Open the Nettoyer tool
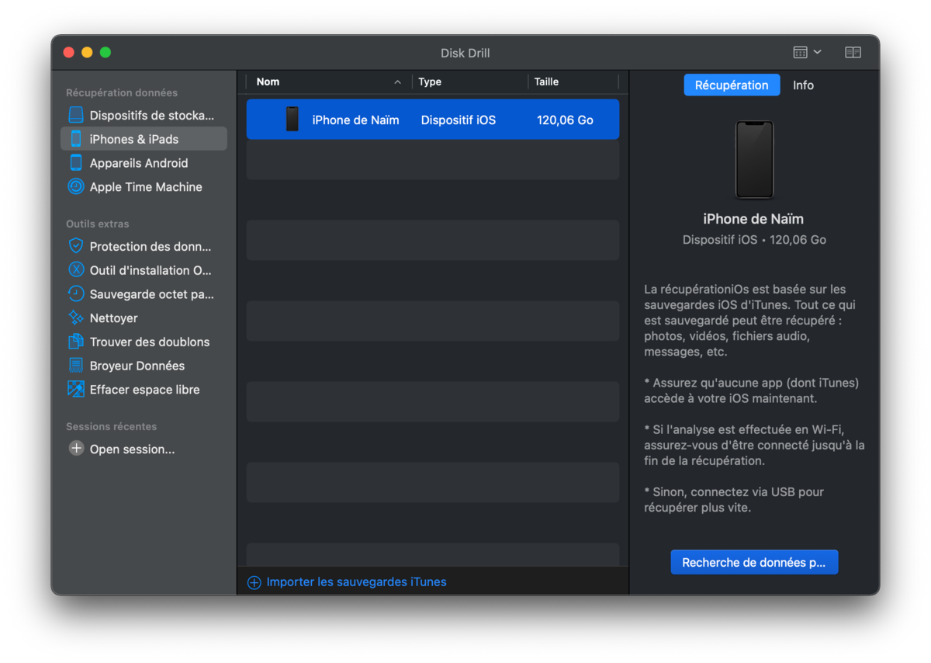The height and width of the screenshot is (663, 931). [144, 318]
